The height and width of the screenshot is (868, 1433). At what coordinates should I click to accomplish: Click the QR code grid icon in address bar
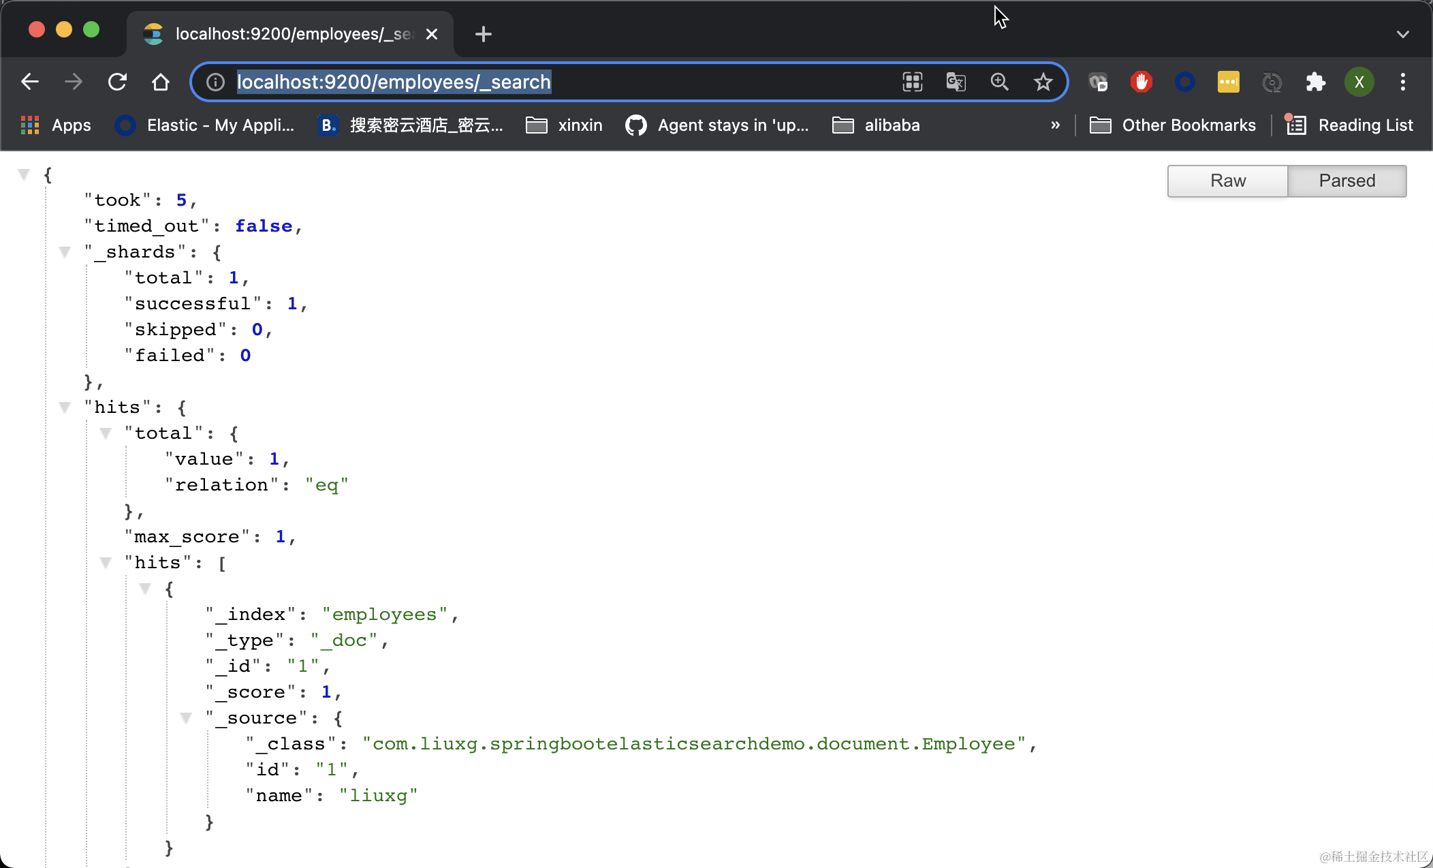point(912,82)
